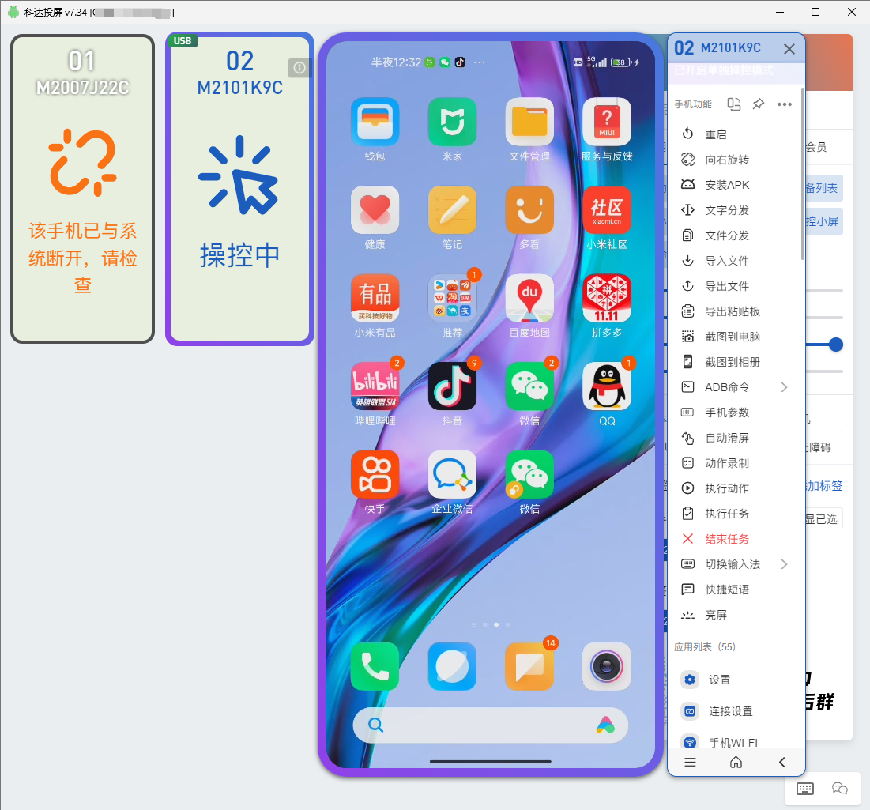This screenshot has height=810, width=870.
Task: Open the 推荐 app folder
Action: tap(452, 299)
